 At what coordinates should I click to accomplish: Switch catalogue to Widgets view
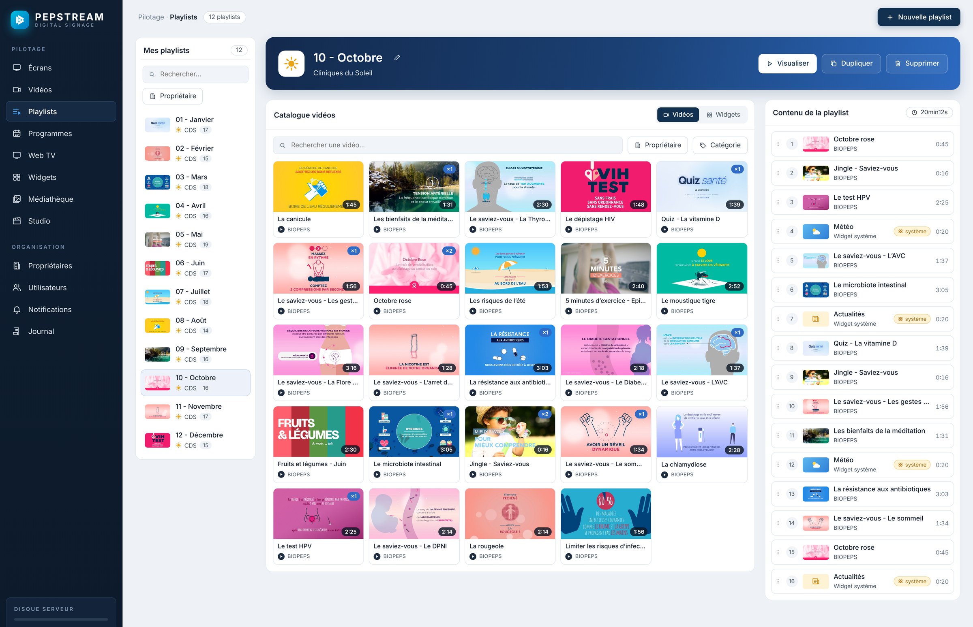[723, 115]
